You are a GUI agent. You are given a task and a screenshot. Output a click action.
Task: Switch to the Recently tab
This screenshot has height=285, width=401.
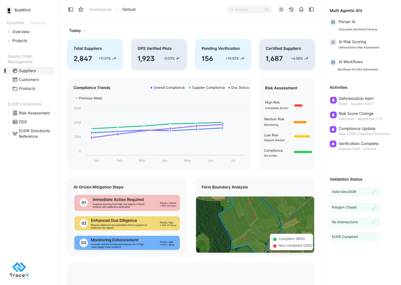[38, 23]
